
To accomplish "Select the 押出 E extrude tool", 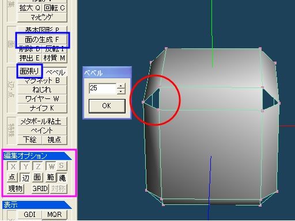I will 29,58.
